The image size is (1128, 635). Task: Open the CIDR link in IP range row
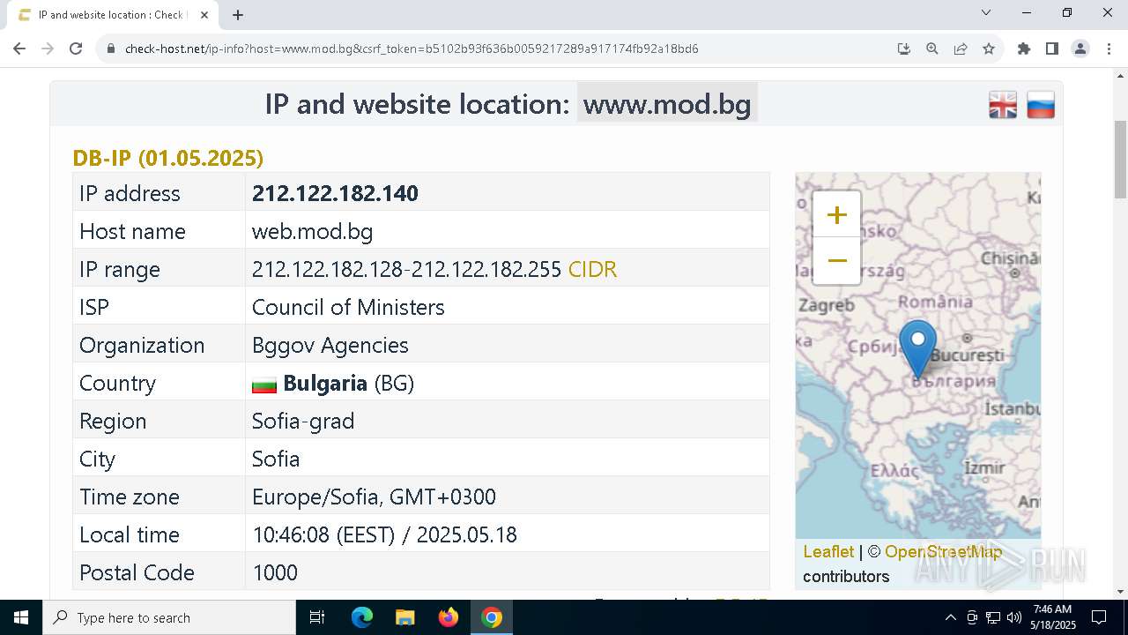click(x=592, y=269)
